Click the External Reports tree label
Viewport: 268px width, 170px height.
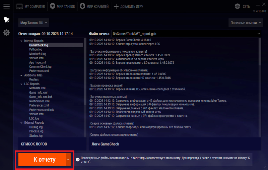click(x=34, y=123)
